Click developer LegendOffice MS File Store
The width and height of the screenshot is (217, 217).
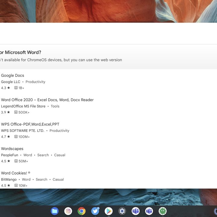click(x=23, y=106)
